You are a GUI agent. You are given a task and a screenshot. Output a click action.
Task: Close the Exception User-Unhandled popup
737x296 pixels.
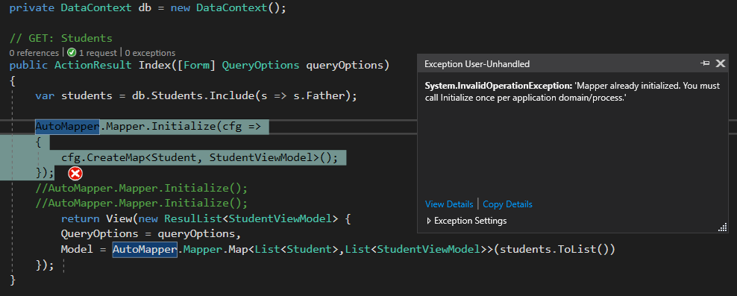[x=720, y=63]
